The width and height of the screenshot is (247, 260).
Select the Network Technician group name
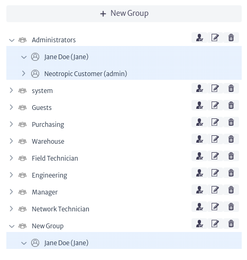[60, 209]
